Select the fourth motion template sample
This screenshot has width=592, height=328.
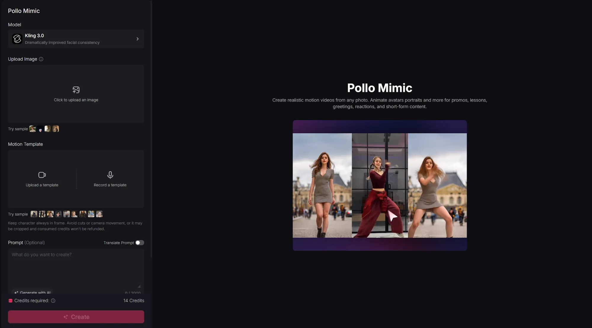click(58, 214)
